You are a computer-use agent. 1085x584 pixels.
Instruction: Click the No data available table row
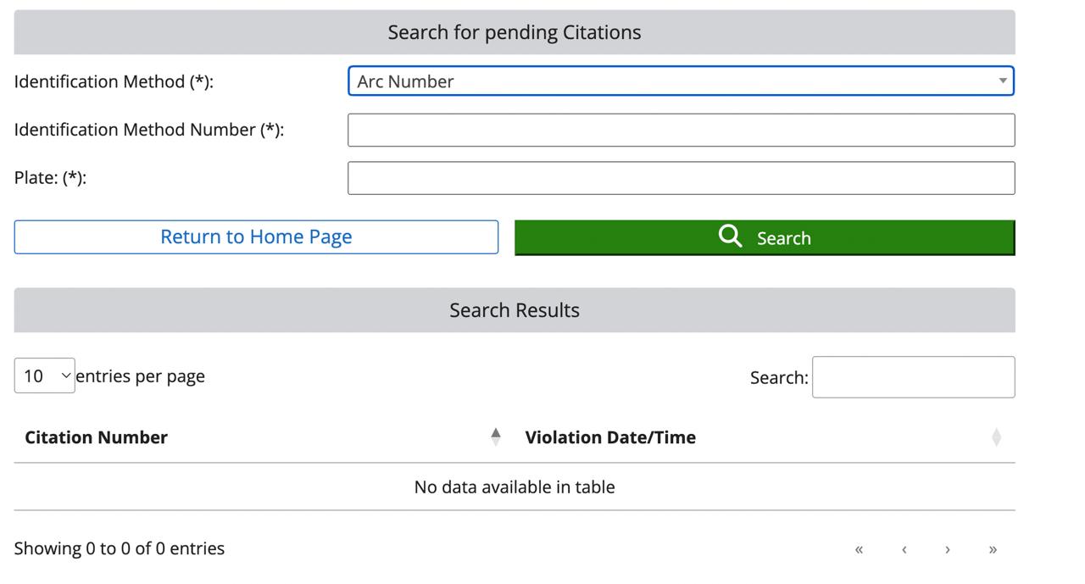pos(514,487)
